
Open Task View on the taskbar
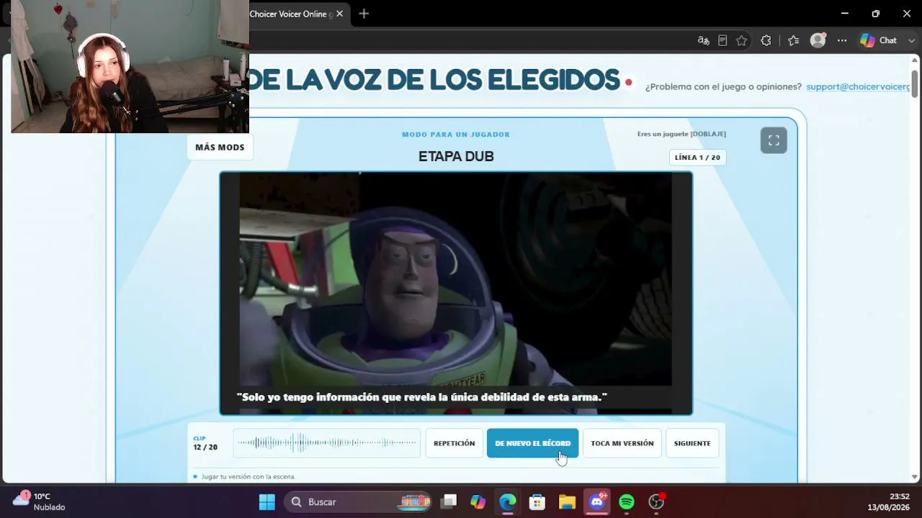pyautogui.click(x=449, y=501)
